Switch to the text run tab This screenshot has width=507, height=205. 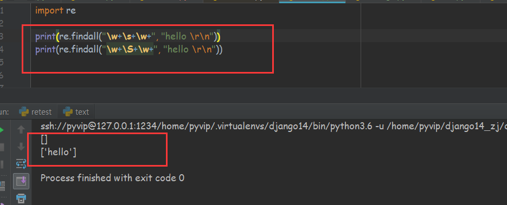coord(76,112)
